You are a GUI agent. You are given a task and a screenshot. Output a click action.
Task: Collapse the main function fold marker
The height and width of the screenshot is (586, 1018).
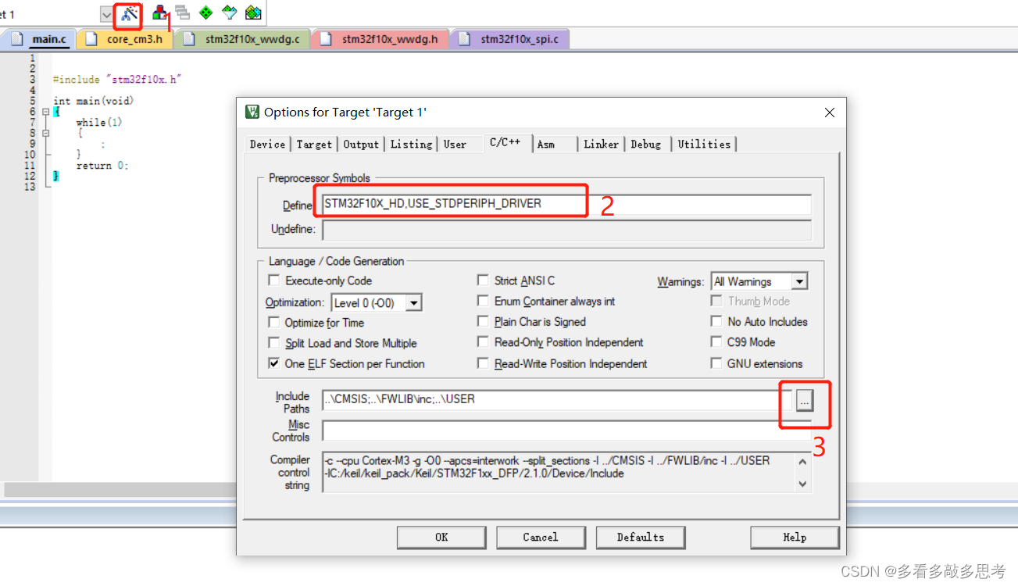[45, 112]
